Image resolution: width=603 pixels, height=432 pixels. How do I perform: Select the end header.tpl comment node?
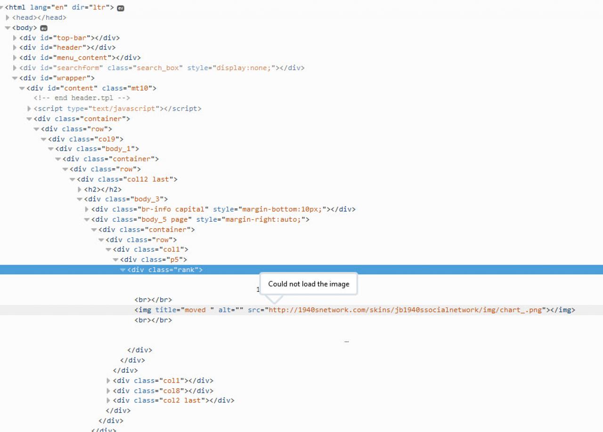point(81,98)
